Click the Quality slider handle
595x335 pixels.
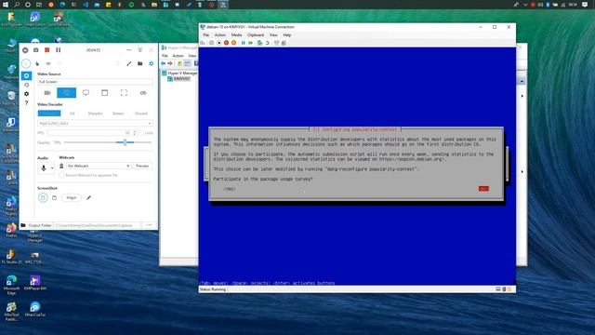[x=125, y=142]
